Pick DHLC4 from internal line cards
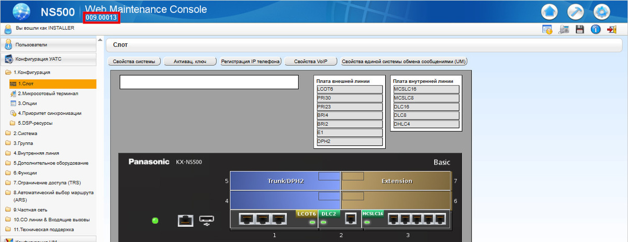This screenshot has width=628, height=242. [x=426, y=124]
